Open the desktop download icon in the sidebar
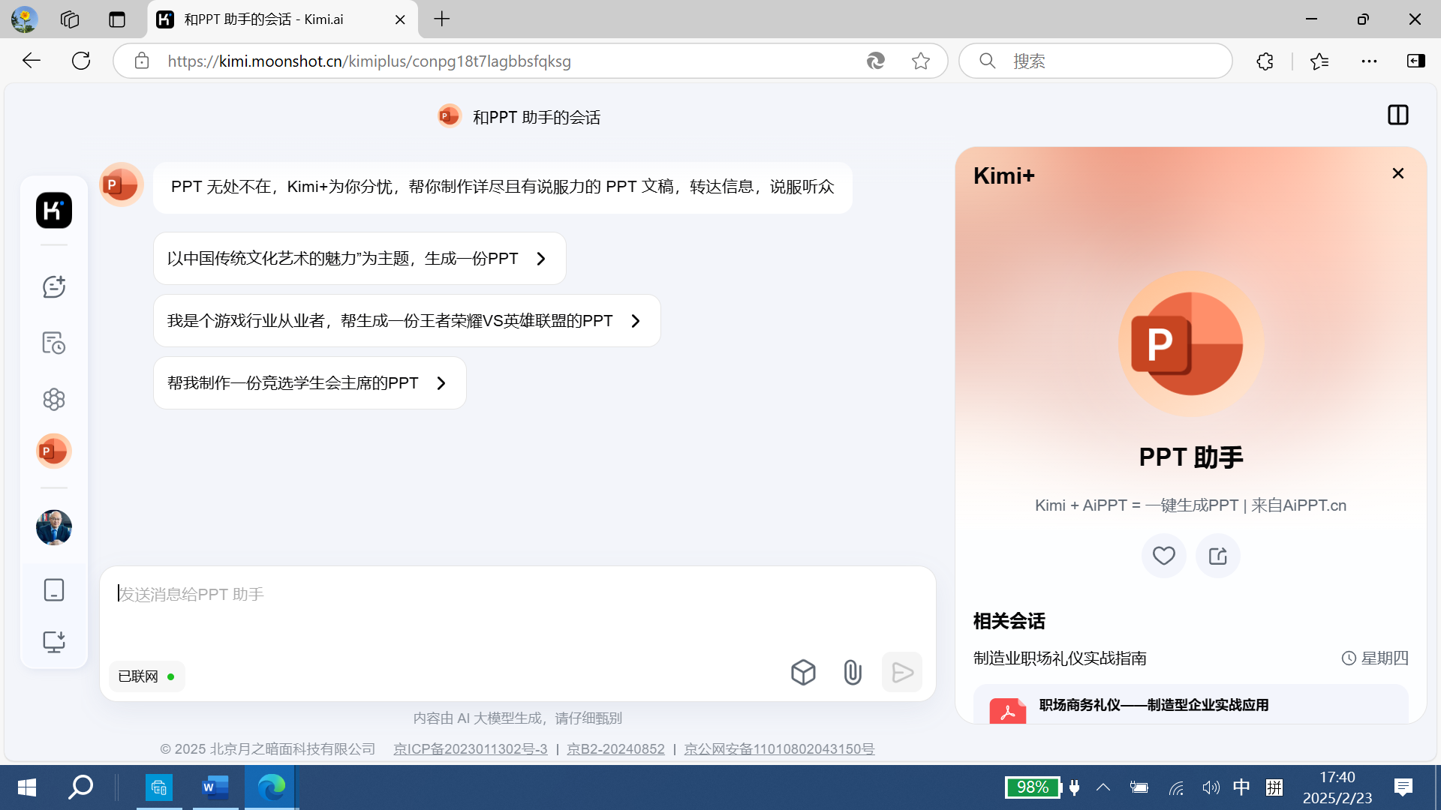 click(x=54, y=642)
